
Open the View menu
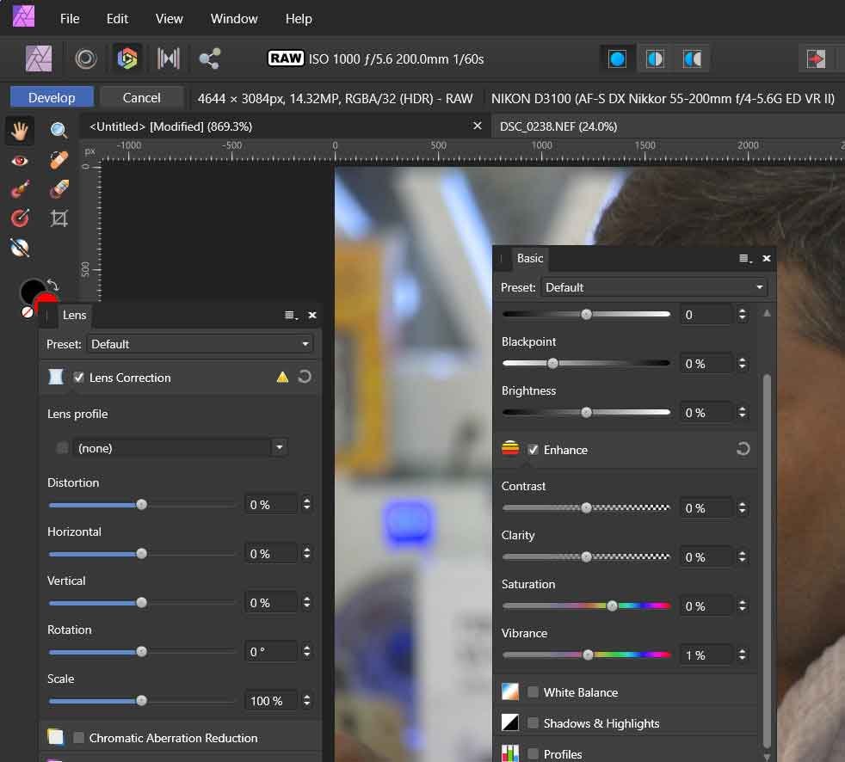(x=169, y=18)
